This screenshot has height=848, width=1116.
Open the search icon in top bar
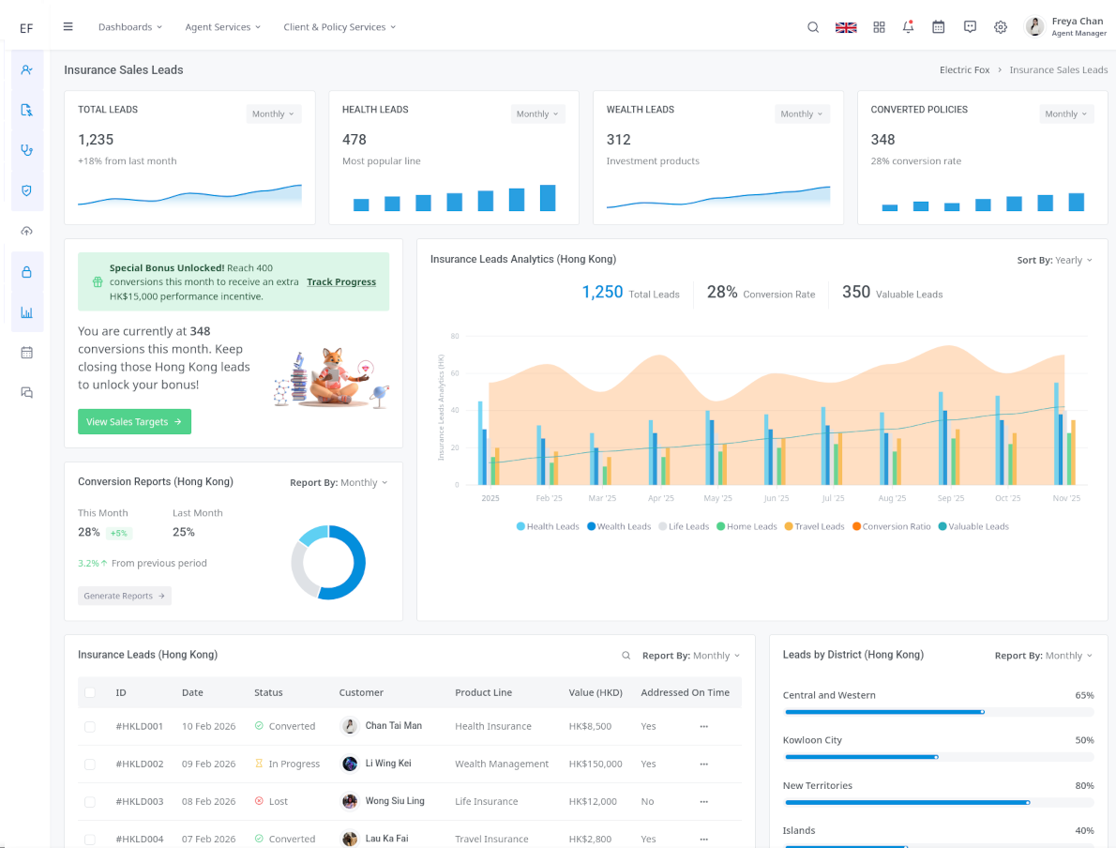click(813, 27)
